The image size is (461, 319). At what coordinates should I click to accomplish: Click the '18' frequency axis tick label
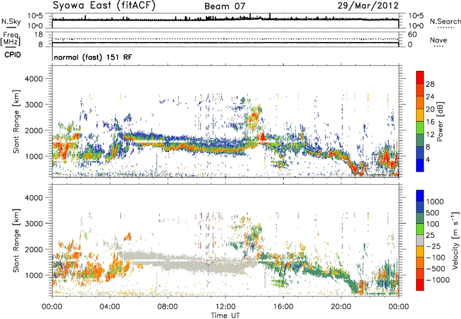click(x=39, y=35)
